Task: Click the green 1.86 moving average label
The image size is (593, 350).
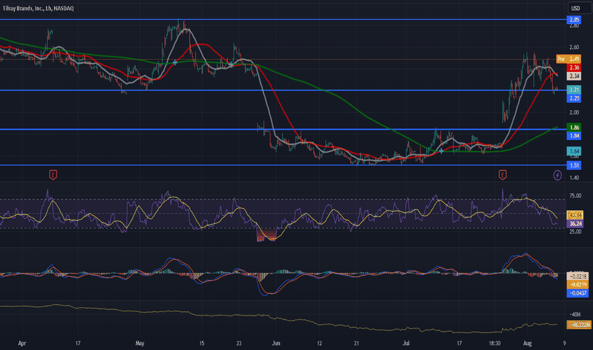Action: point(574,127)
